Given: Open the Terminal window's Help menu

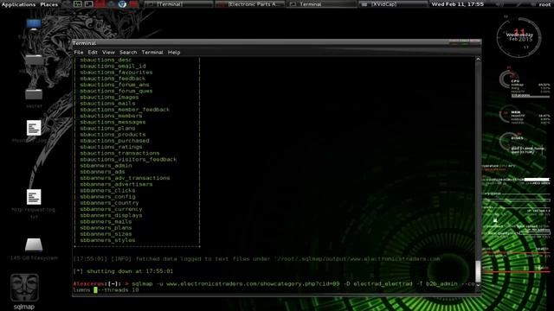Looking at the screenshot, I should click(174, 52).
